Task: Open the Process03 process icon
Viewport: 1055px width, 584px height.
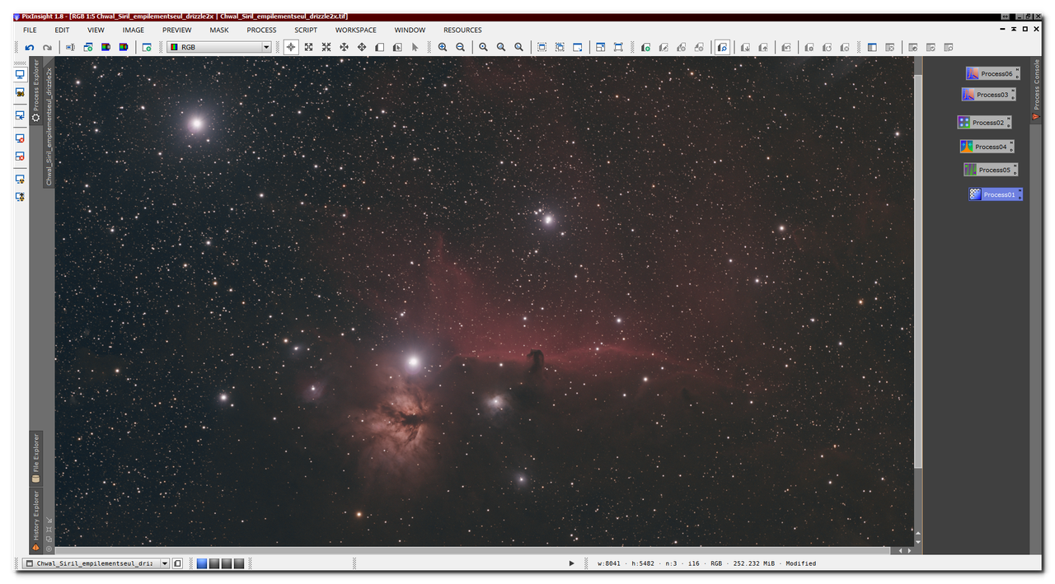Action: coord(989,95)
